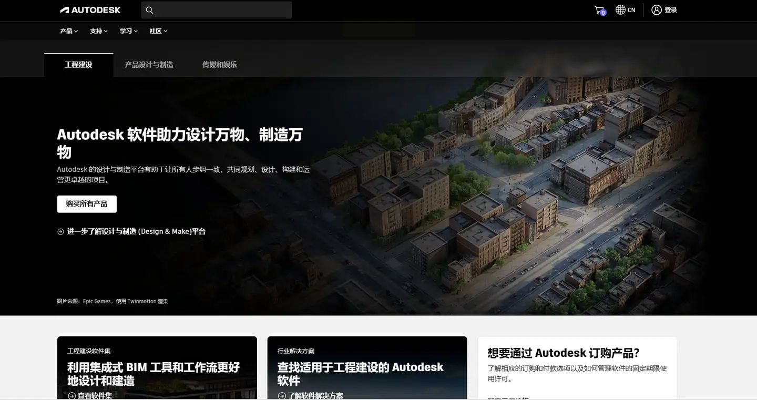Screen dimensions: 757x400
Task: Focus the search input field
Action: [217, 10]
